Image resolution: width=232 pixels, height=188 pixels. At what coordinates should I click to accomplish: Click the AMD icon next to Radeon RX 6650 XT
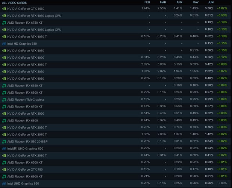pyautogui.click(x=4, y=85)
